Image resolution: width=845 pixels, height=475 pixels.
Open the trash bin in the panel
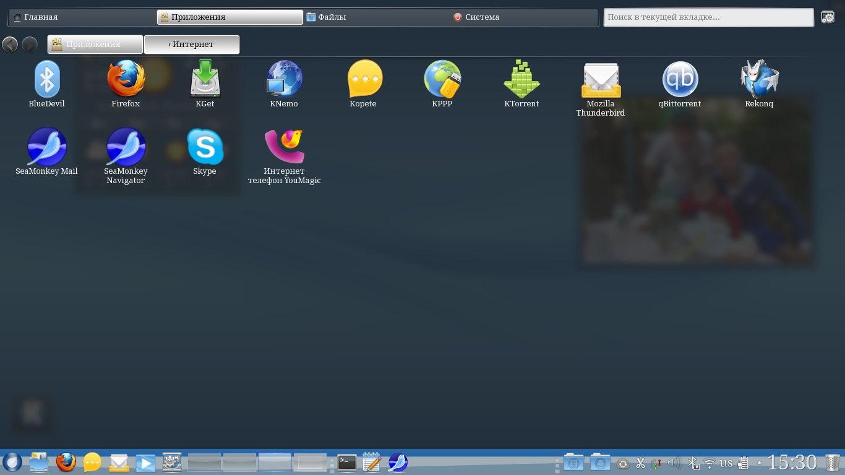[833, 463]
